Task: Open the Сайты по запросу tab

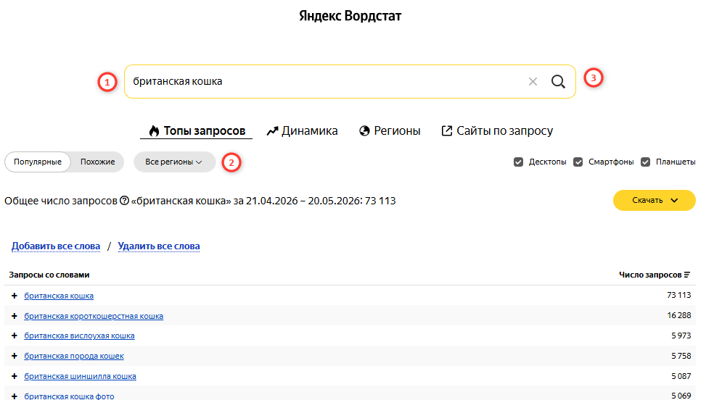Action: point(497,131)
